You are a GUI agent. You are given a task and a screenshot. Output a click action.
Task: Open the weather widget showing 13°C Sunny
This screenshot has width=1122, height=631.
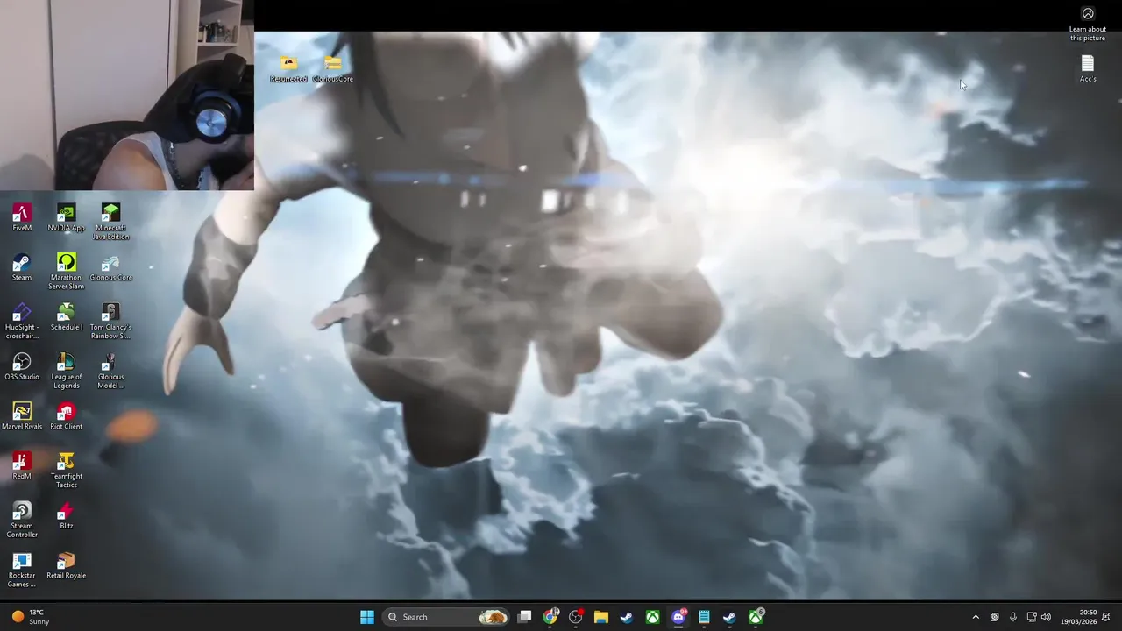pyautogui.click(x=32, y=617)
